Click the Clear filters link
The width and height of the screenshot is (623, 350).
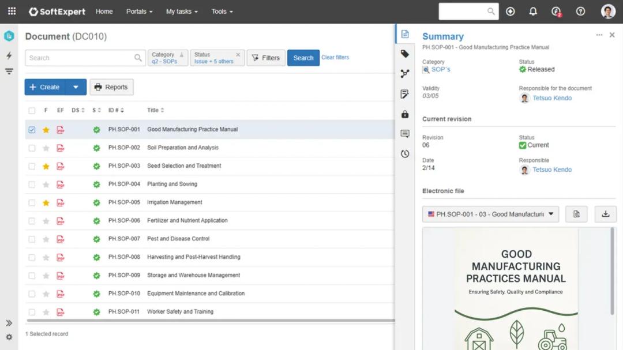click(335, 58)
